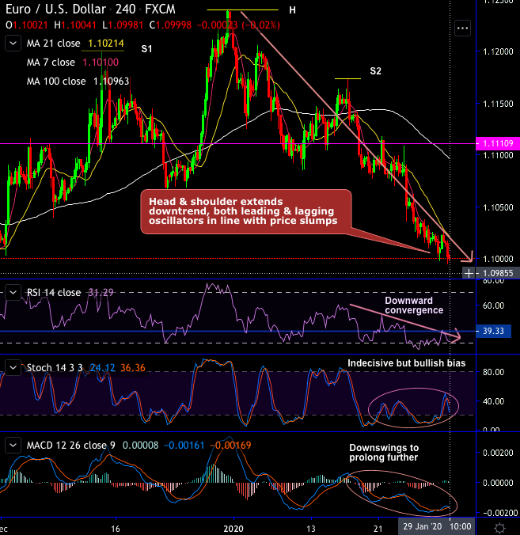
Task: Click the Downward convergence annotation text
Action: coord(414,305)
